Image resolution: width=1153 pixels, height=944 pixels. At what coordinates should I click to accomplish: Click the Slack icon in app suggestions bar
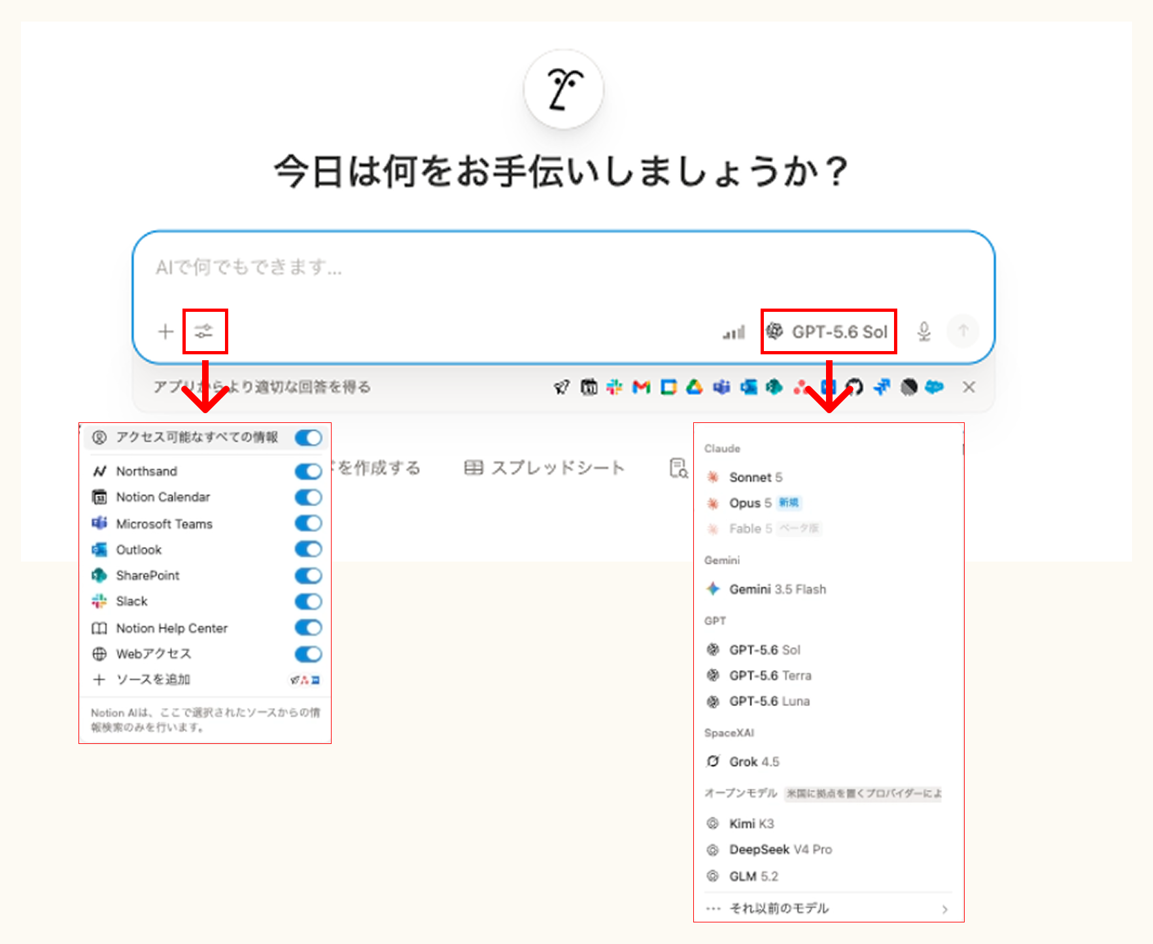point(615,387)
